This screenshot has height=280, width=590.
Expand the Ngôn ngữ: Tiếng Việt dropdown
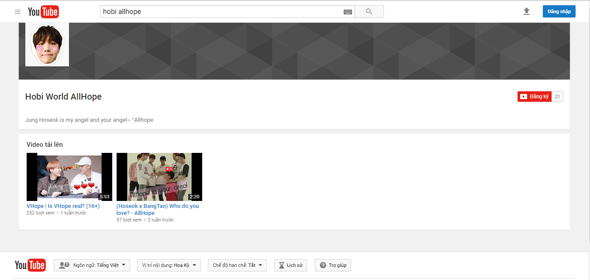pyautogui.click(x=92, y=265)
